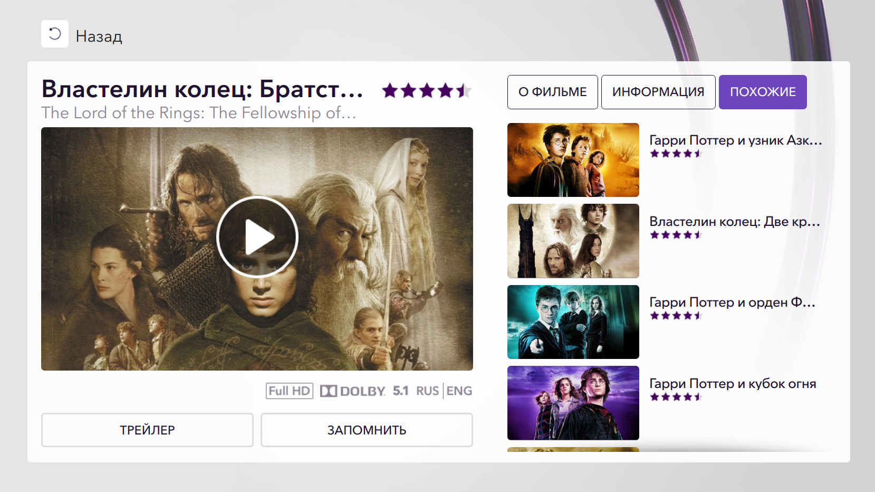Click the Full HD badge icon
Viewport: 875px width, 492px height.
(290, 391)
